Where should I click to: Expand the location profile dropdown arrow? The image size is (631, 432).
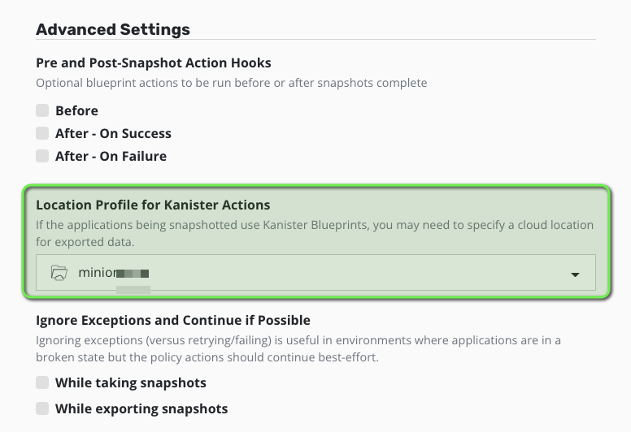coord(575,274)
